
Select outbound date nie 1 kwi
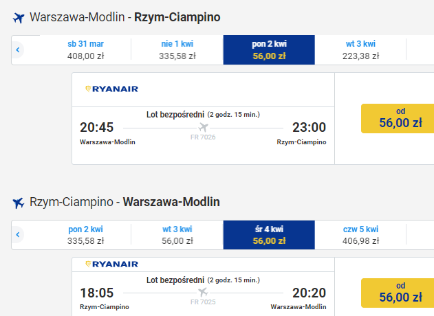(177, 49)
